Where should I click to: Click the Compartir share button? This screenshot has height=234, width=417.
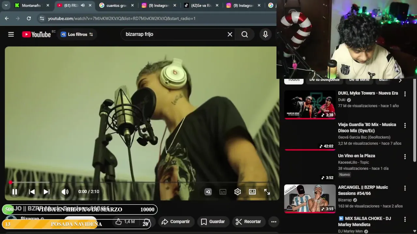point(176,222)
